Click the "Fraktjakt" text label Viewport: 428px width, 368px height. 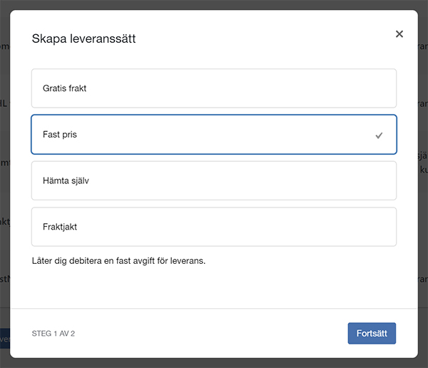60,227
